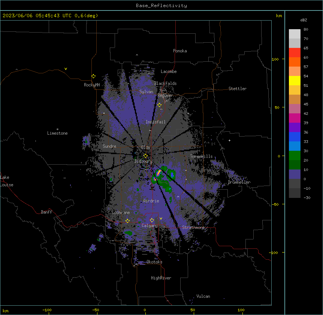Select the Limestone label
Viewport: 323px width, 315px height.
point(57,133)
